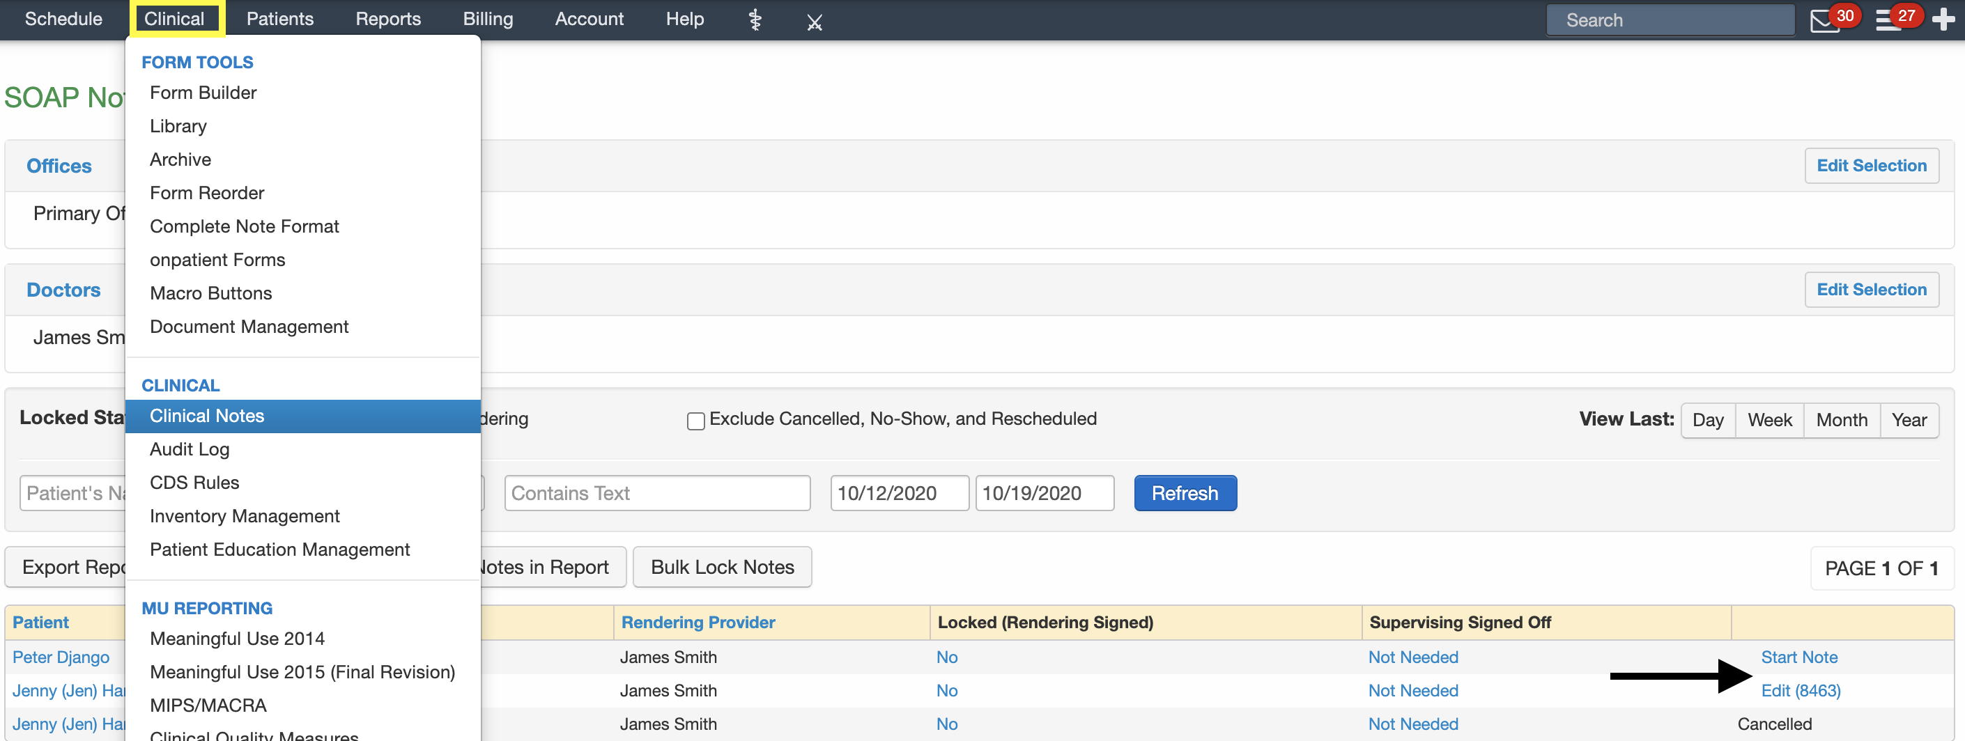1965x741 pixels.
Task: Click Edit (8463) note link
Action: point(1801,691)
